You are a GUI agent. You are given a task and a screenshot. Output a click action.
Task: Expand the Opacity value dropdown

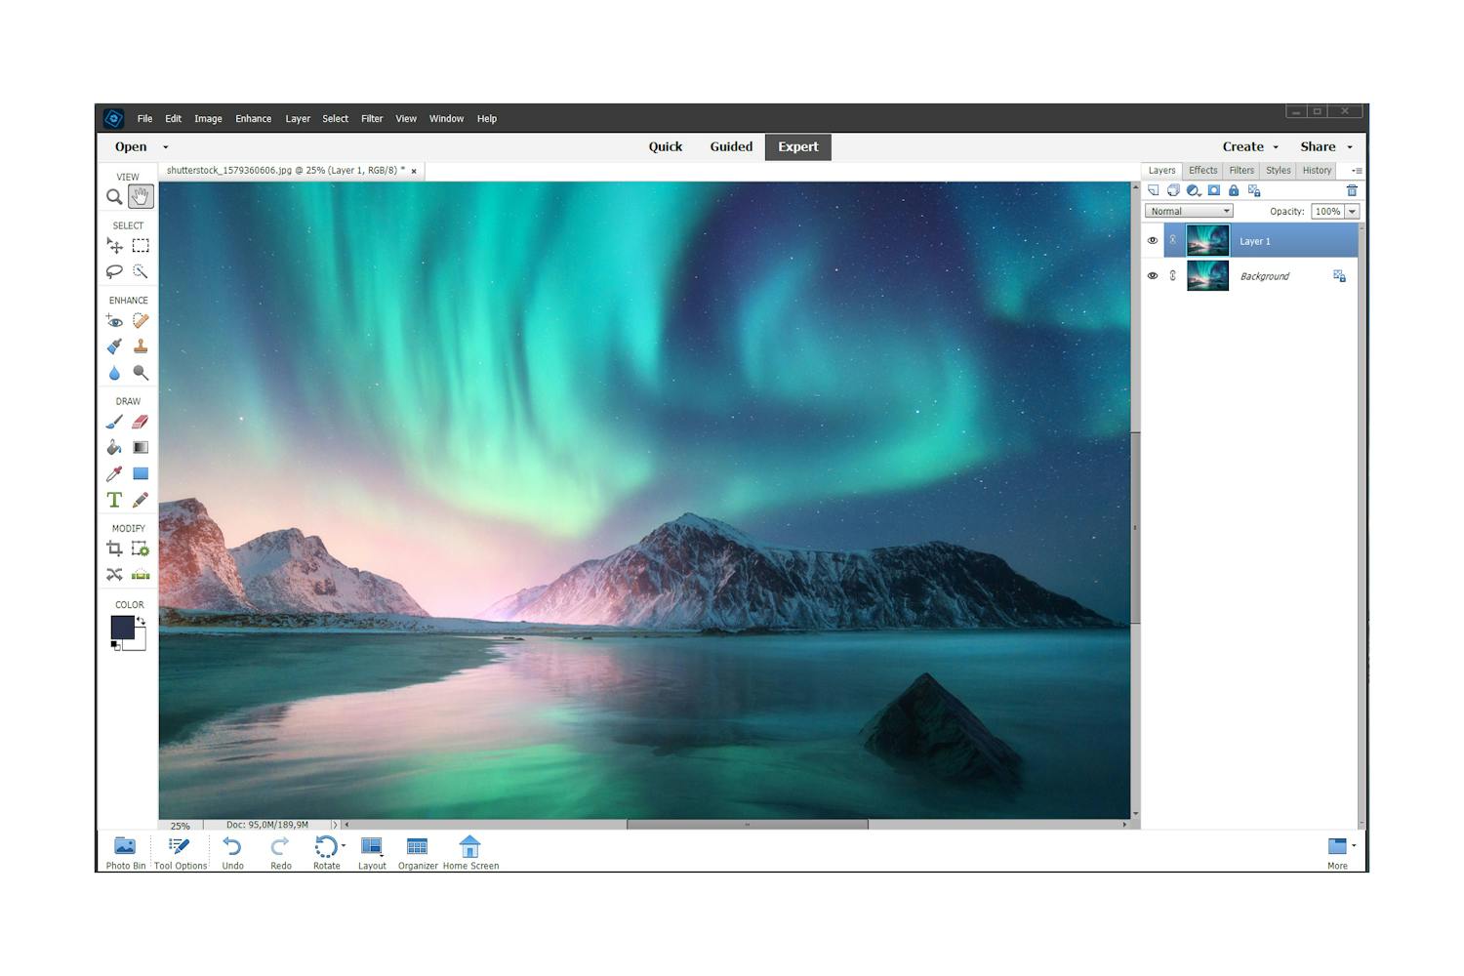point(1352,211)
